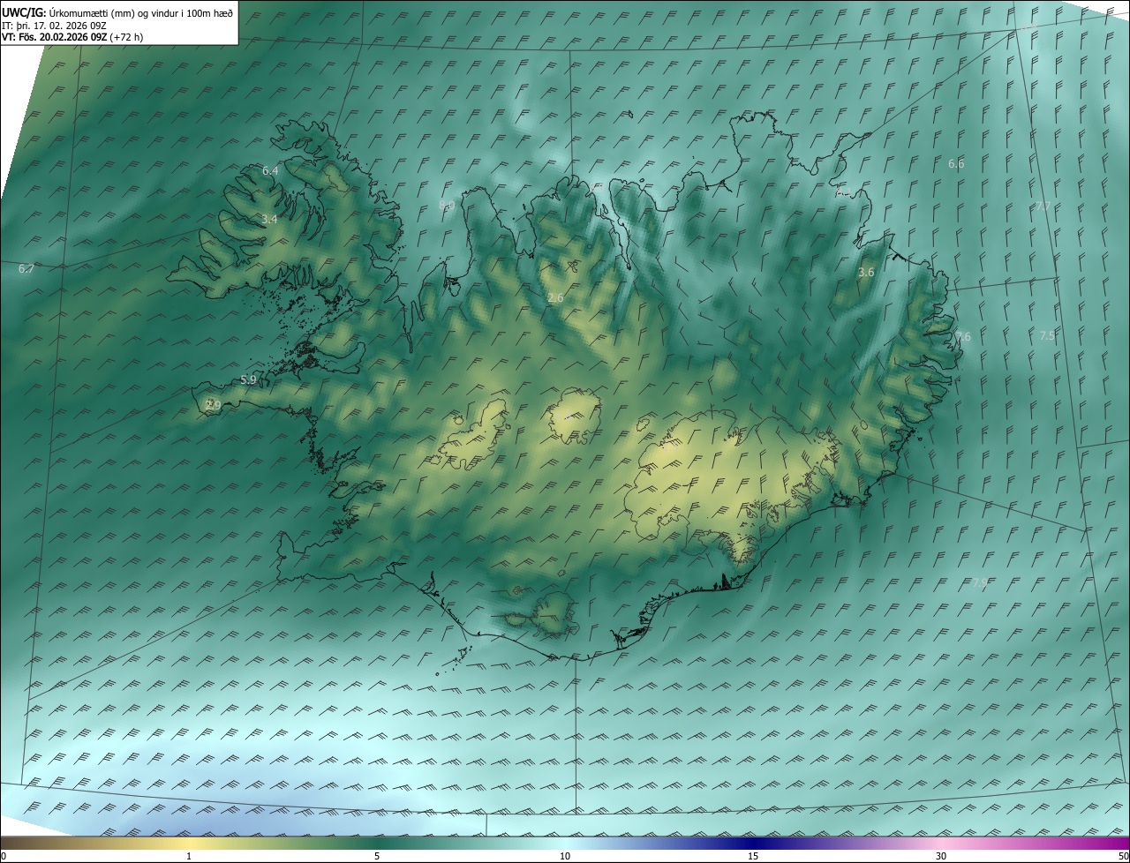Click the 7.7 value label in the northeast
The width and height of the screenshot is (1130, 863).
[x=1043, y=206]
